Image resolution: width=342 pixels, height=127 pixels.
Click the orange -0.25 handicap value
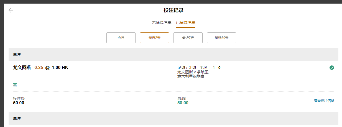[38, 68]
